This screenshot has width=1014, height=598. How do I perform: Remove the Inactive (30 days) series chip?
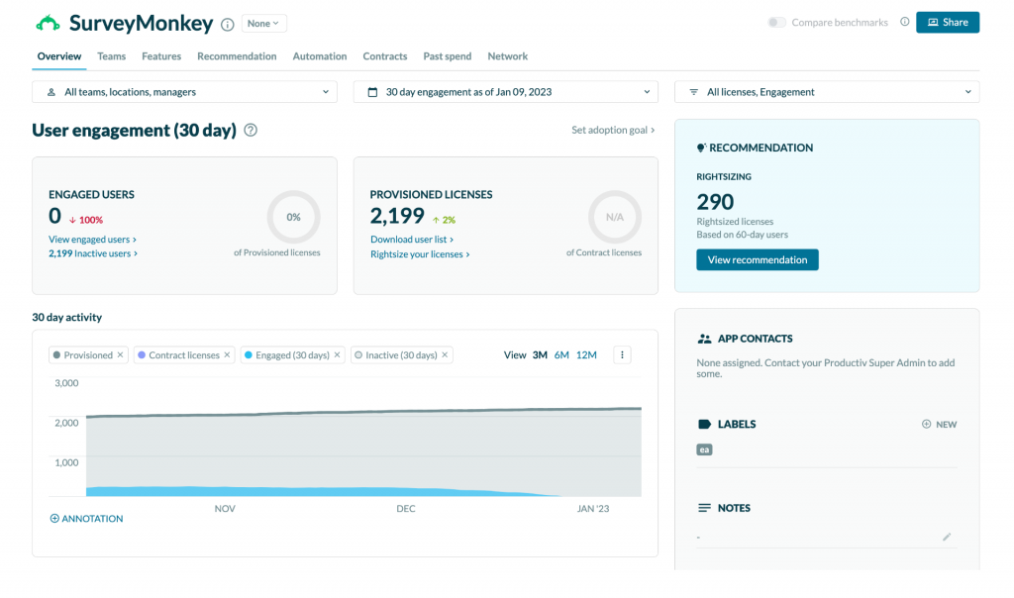(x=445, y=354)
